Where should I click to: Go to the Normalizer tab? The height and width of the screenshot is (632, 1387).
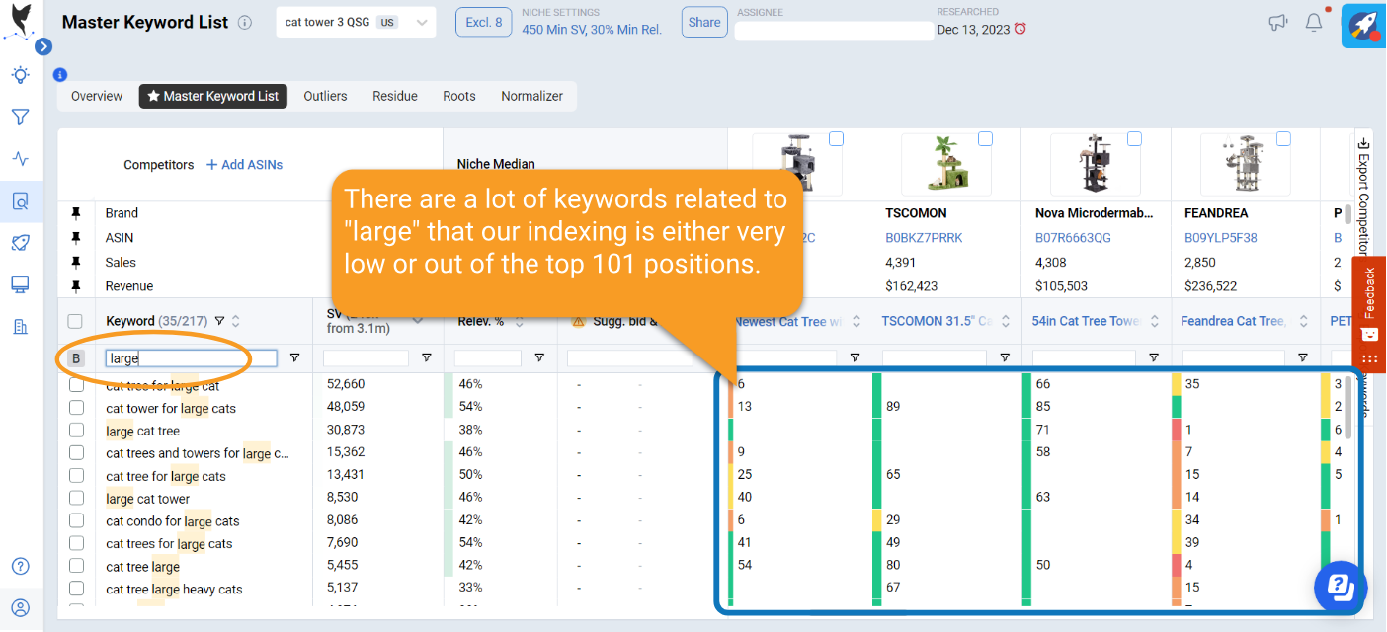pyautogui.click(x=531, y=96)
